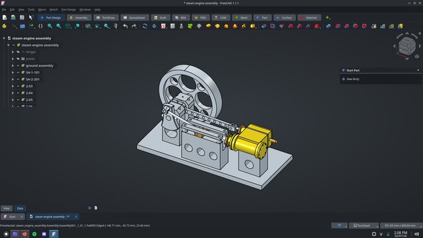Click the Fit All zoom magnifier icon
Viewport: 423px width, 238px height.
[x=50, y=26]
